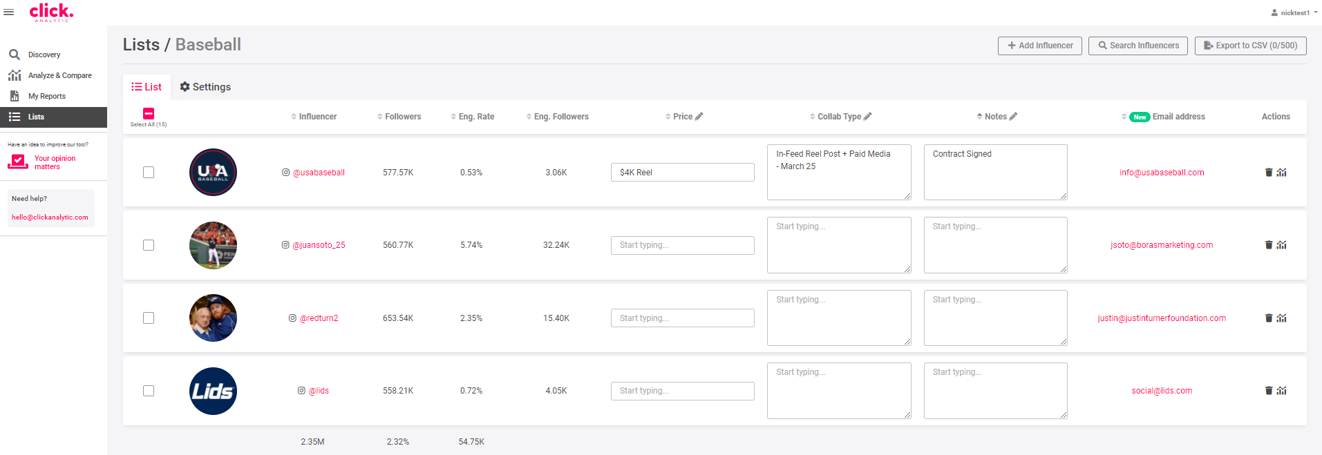Delete the @usabaseball row with trash icon
Screen dimensions: 1322x455
1269,173
